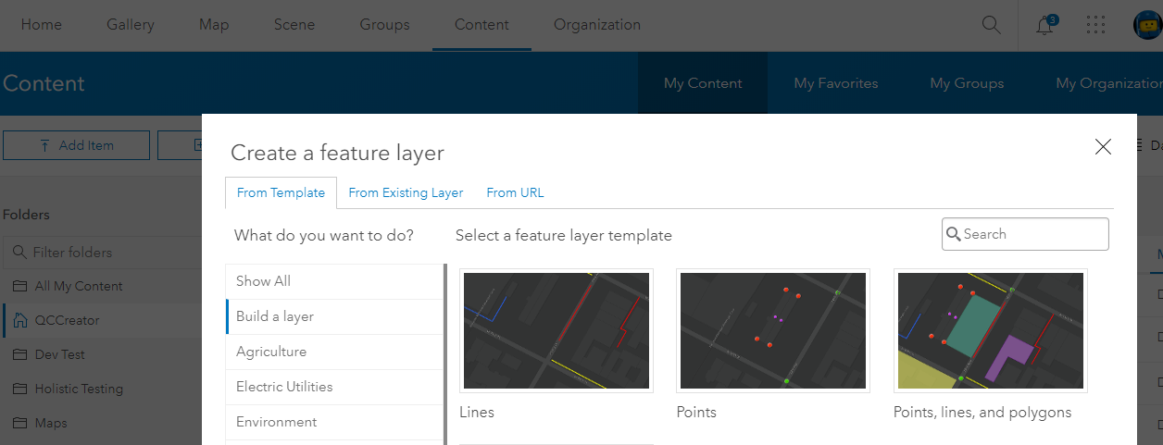The image size is (1163, 445).
Task: Click the user profile avatar
Action: coord(1147,25)
